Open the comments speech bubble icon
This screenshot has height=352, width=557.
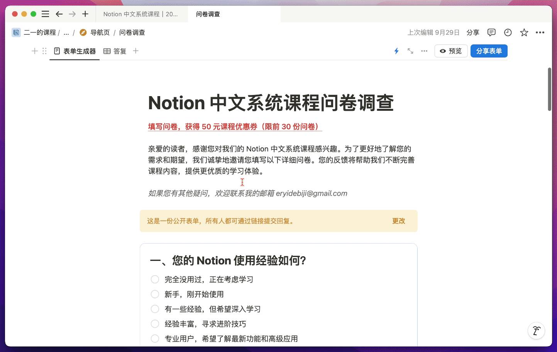click(491, 32)
